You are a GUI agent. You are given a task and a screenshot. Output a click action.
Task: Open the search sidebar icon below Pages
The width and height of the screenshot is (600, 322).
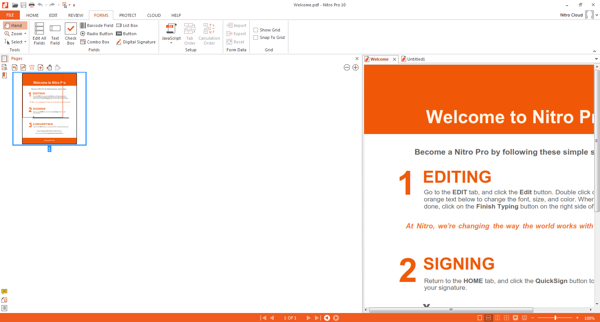pyautogui.click(x=4, y=67)
